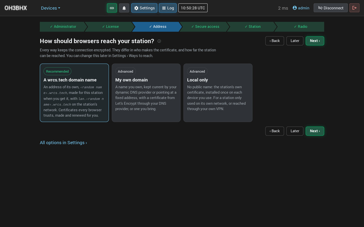Go to the Administrator step

tap(63, 27)
